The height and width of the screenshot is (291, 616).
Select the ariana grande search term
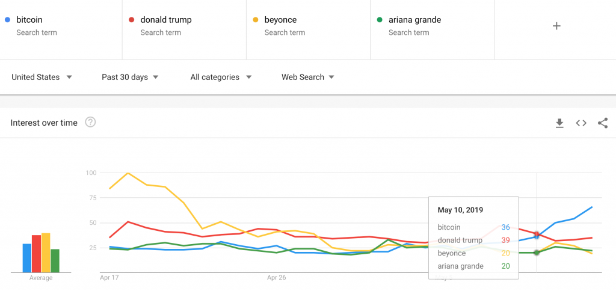coord(432,26)
